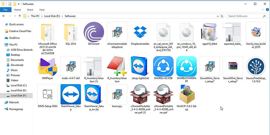Open the File menu
270x135 pixels.
[6, 10]
